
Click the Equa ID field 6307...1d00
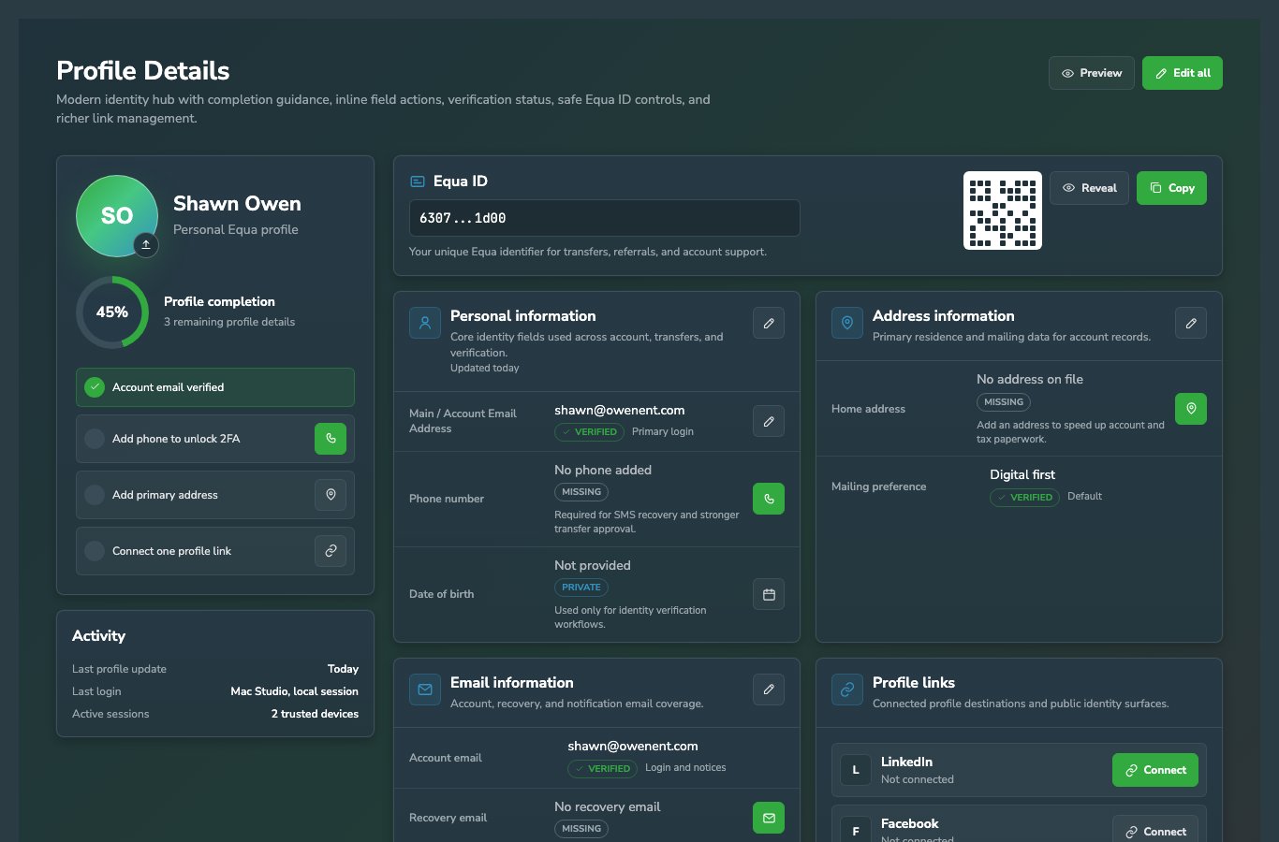[605, 218]
